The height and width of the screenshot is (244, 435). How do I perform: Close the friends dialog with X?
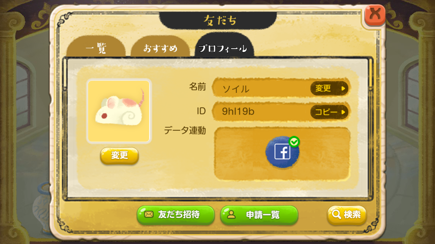(x=375, y=16)
